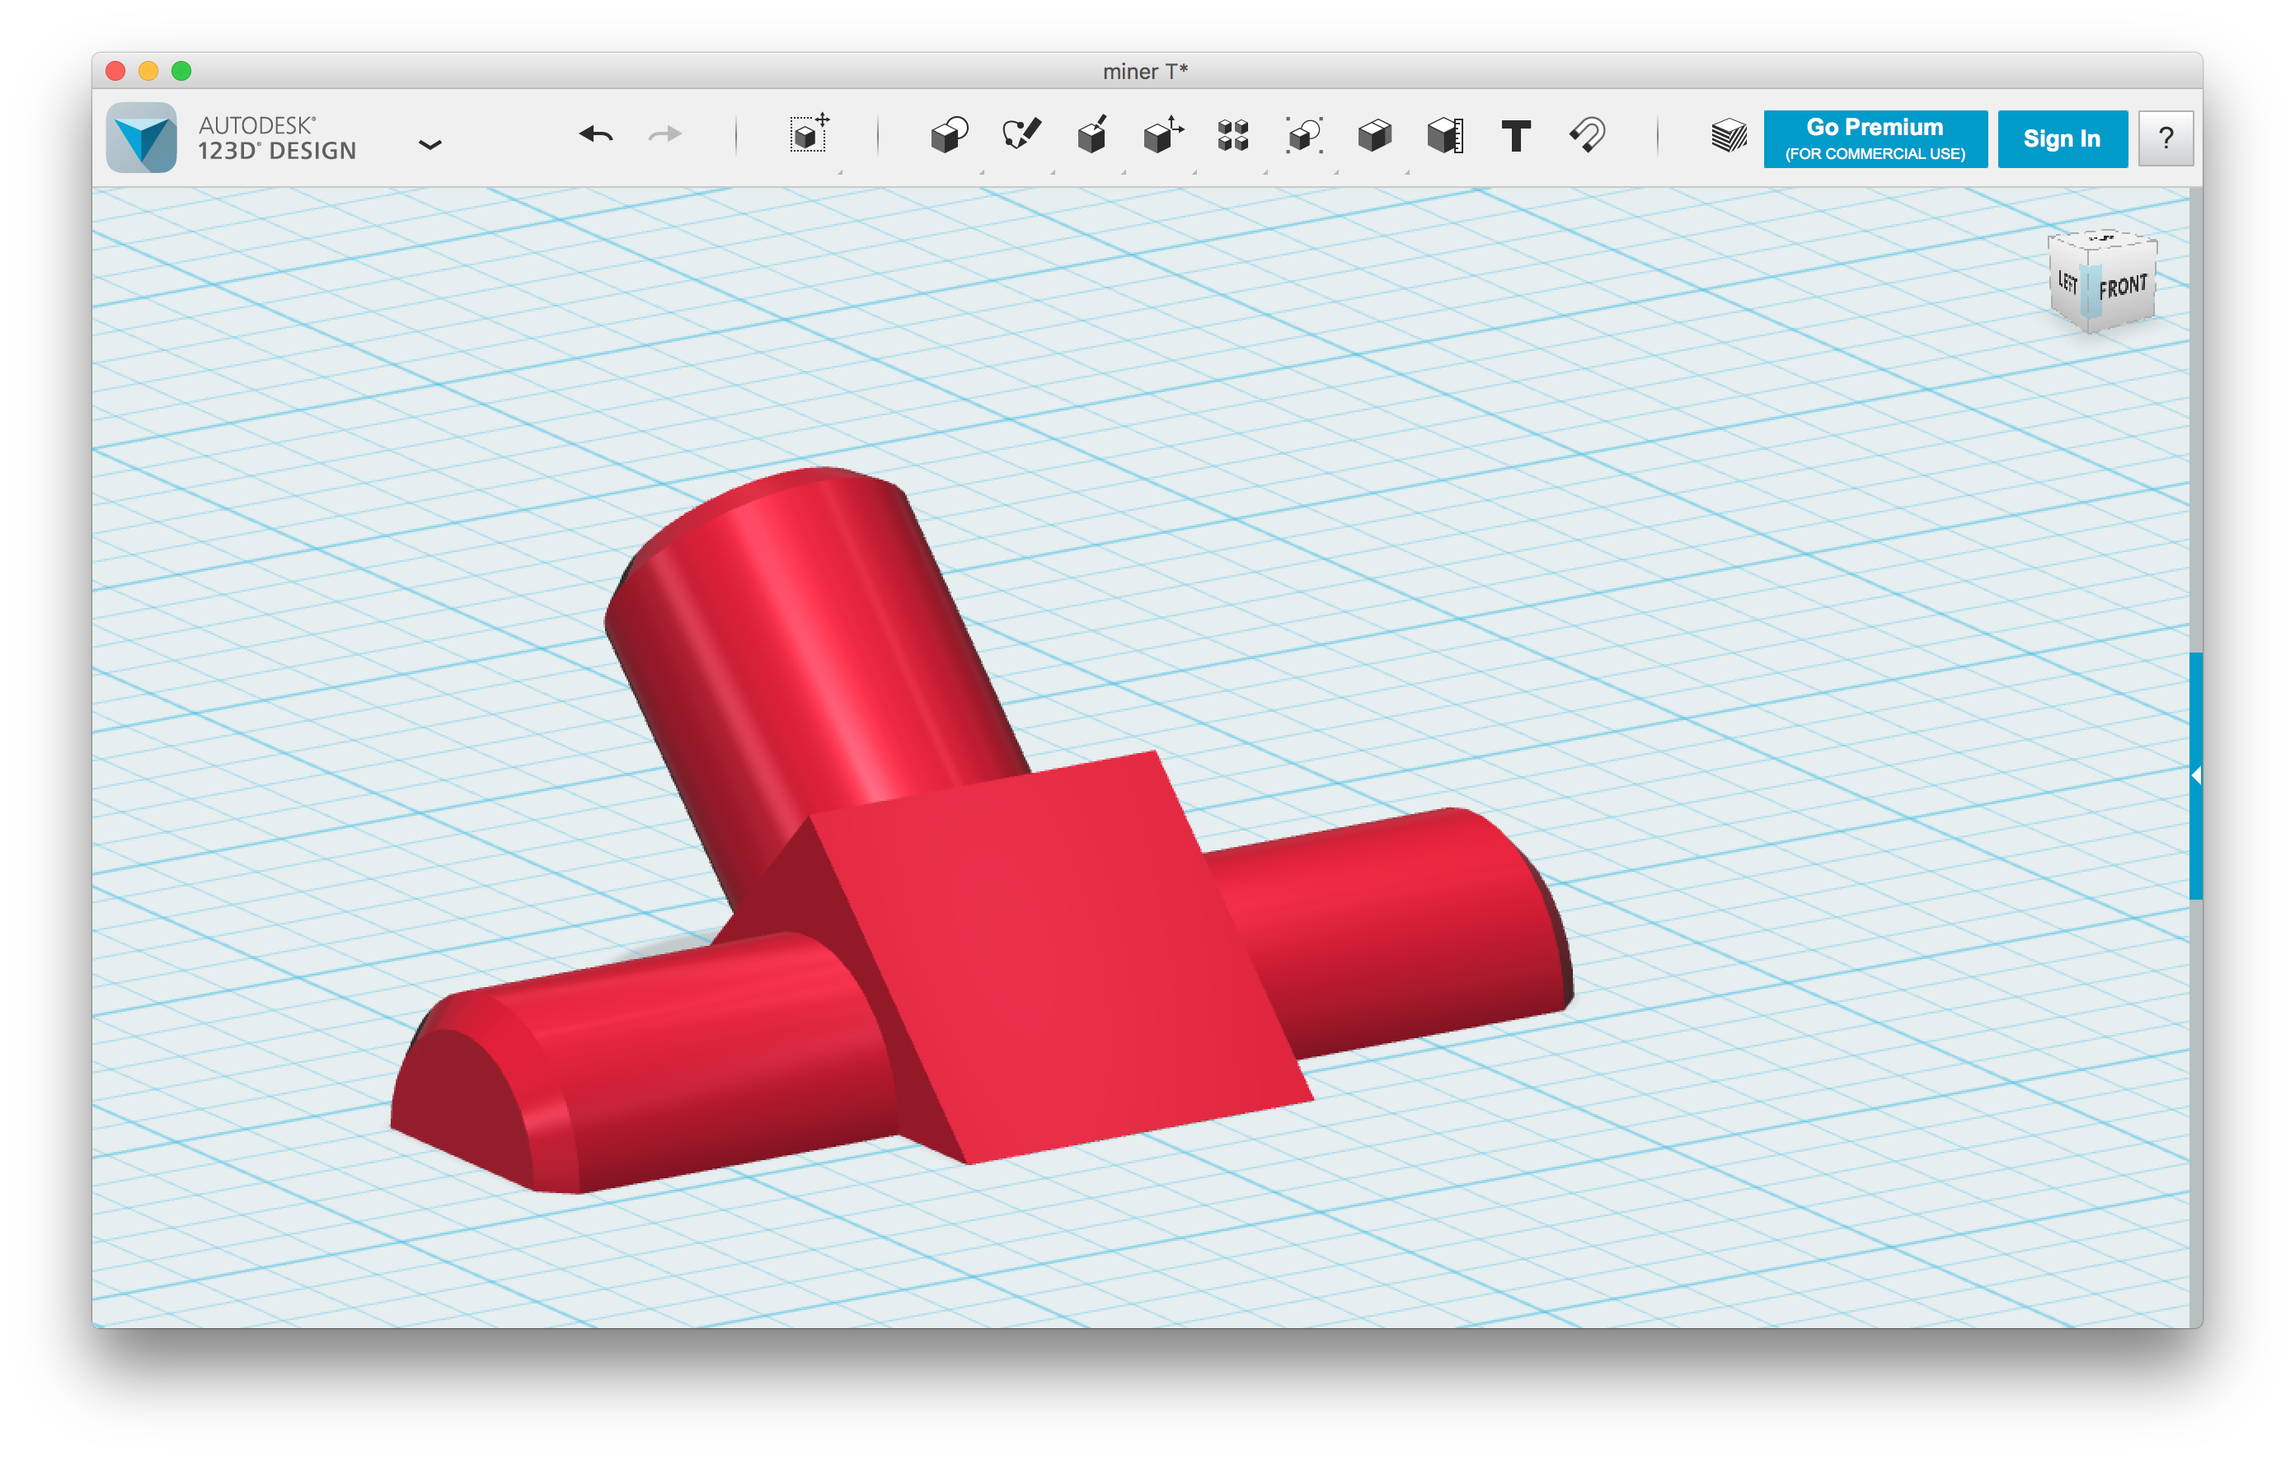2295x1460 pixels.
Task: Click Go Premium button
Action: [1875, 139]
